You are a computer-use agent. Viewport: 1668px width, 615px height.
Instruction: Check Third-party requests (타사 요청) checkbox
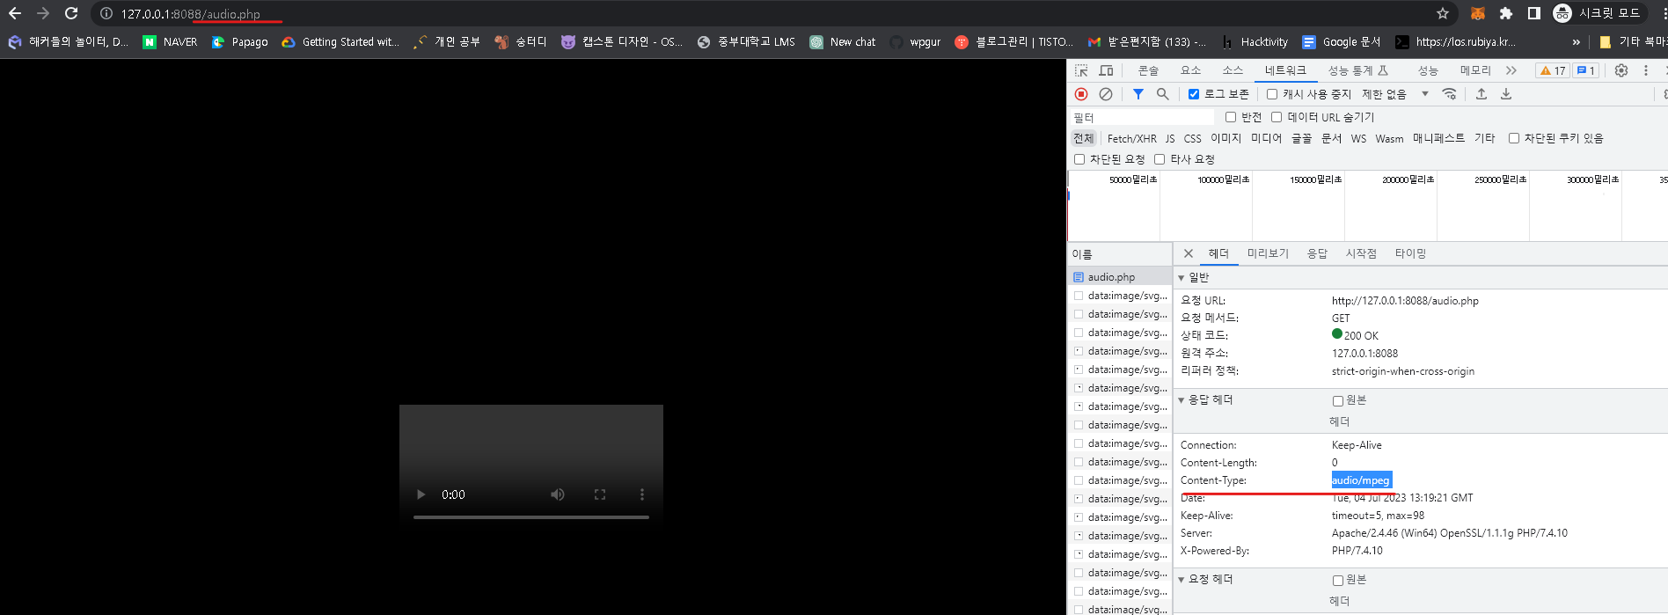(x=1160, y=159)
